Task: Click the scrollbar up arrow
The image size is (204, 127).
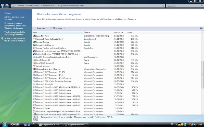Action: [x=202, y=32]
